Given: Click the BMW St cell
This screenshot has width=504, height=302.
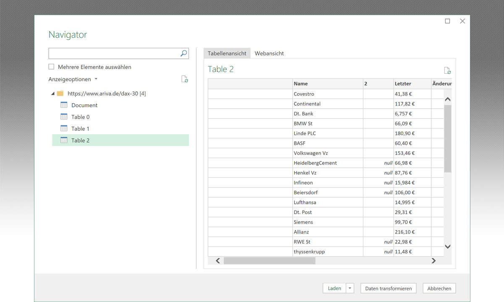Looking at the screenshot, I should point(328,123).
